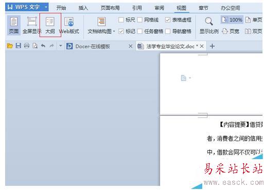Click the line starting 中,借款合同不仅可以
Screen dimensions: 264x190
[x=235, y=152]
